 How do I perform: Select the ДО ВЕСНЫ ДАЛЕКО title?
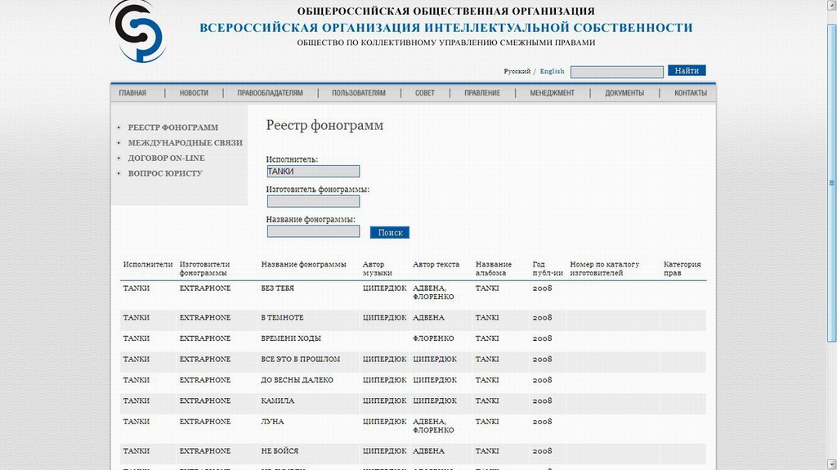pyautogui.click(x=298, y=380)
